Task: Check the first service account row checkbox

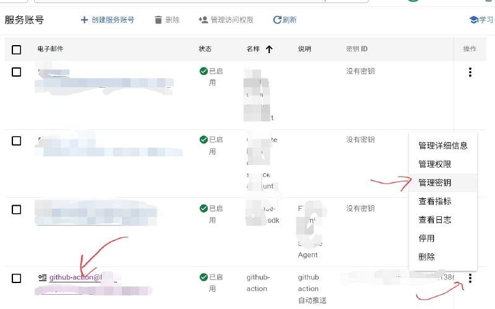Action: click(x=17, y=72)
